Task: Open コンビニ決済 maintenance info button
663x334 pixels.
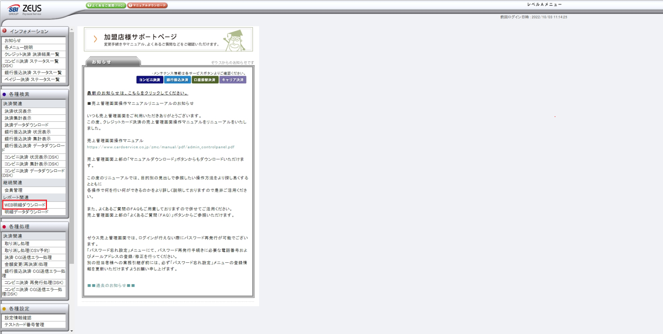Action: point(149,79)
